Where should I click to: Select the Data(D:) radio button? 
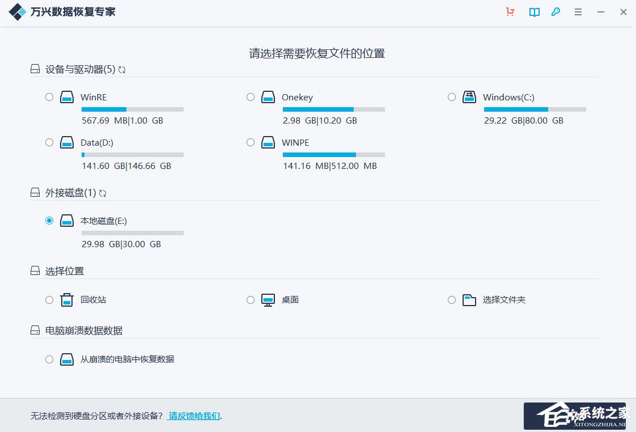coord(49,142)
